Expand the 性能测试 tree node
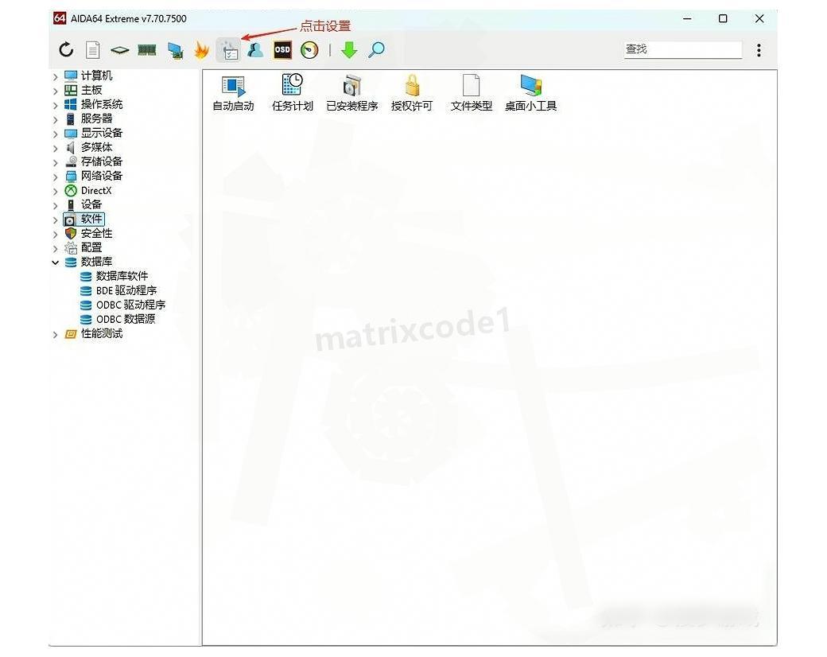The height and width of the screenshot is (657, 827). point(56,335)
